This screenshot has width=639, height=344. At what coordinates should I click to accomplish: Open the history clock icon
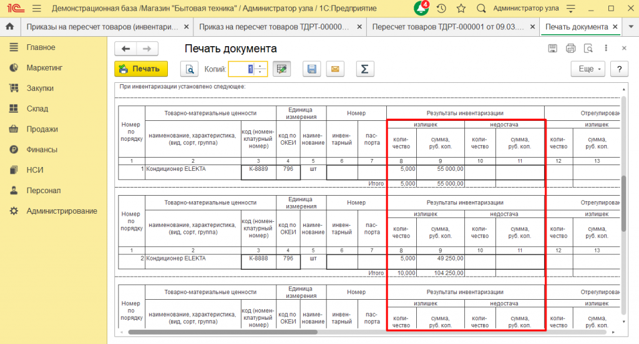point(441,8)
